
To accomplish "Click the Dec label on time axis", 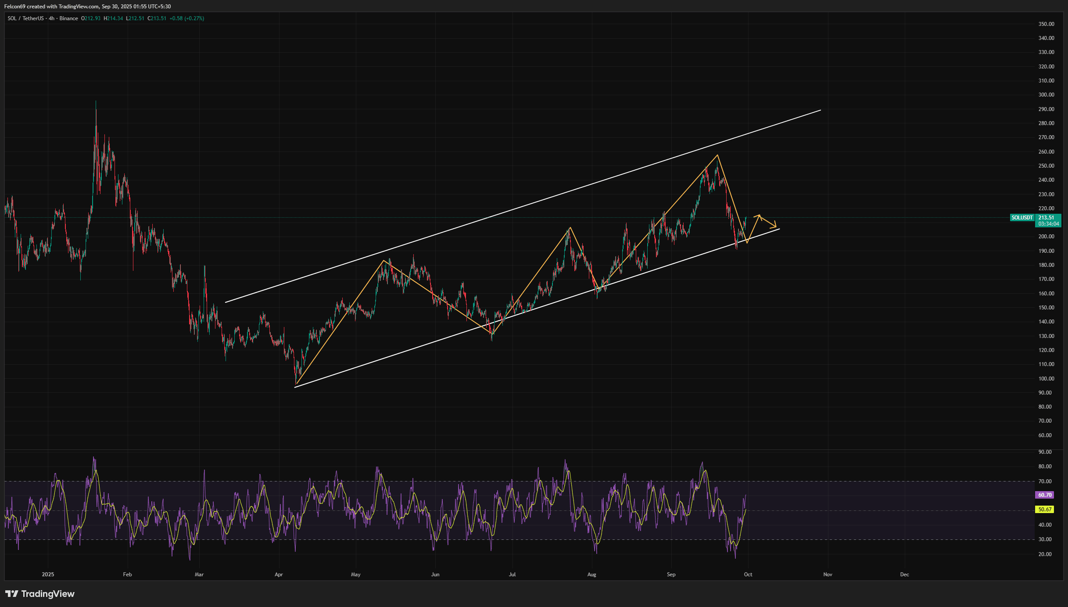I will coord(904,575).
